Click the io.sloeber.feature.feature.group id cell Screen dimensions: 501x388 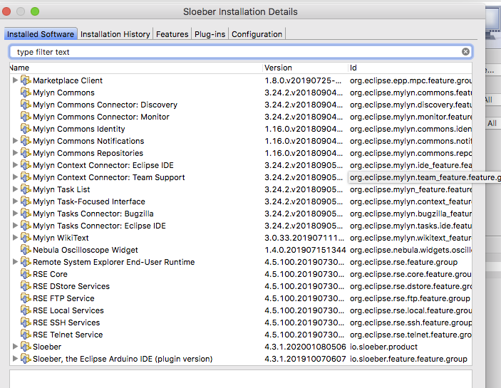(x=408, y=359)
